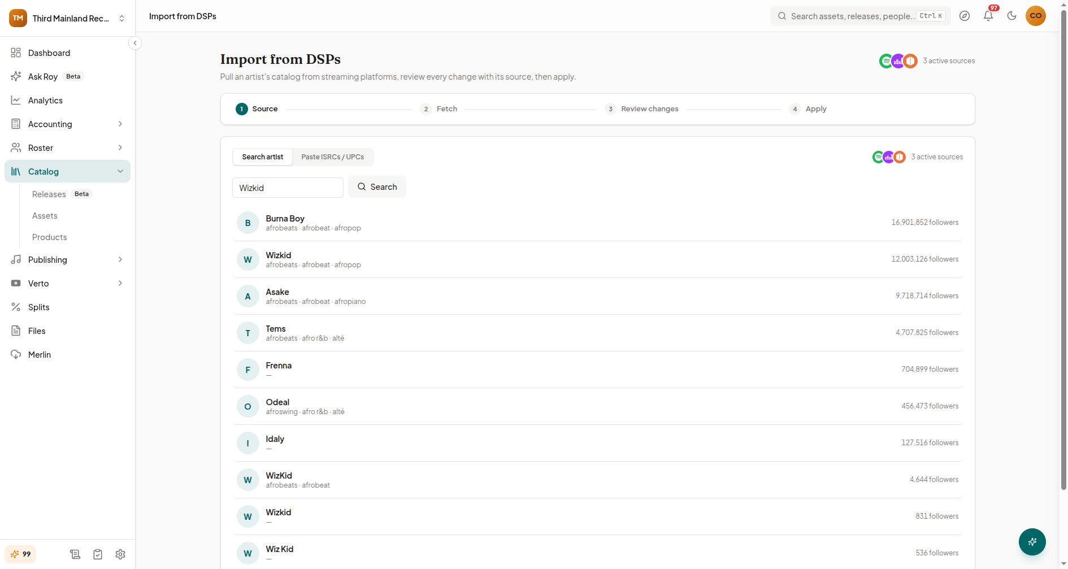Open Products under Catalog

[x=49, y=237]
